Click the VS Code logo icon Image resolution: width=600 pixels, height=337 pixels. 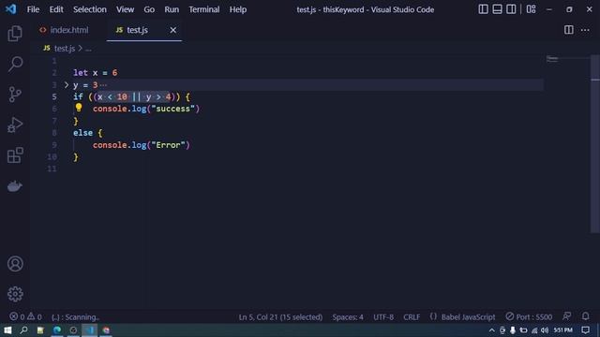(x=10, y=9)
